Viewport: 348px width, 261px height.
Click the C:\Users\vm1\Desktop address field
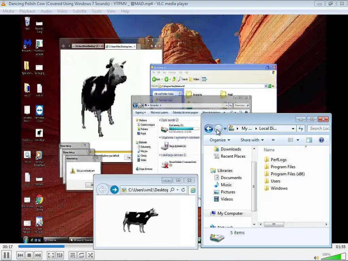tap(148, 190)
